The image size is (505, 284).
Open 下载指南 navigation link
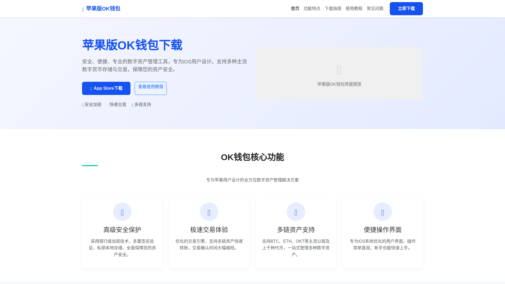pos(333,9)
